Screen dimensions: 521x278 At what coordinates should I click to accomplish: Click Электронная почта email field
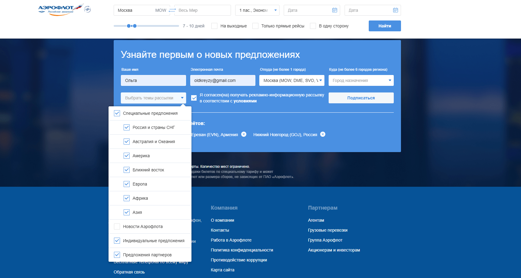[x=223, y=80]
